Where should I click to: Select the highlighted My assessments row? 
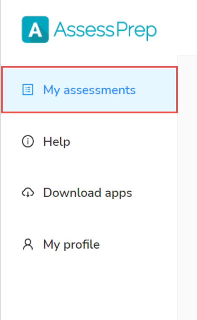(89, 90)
